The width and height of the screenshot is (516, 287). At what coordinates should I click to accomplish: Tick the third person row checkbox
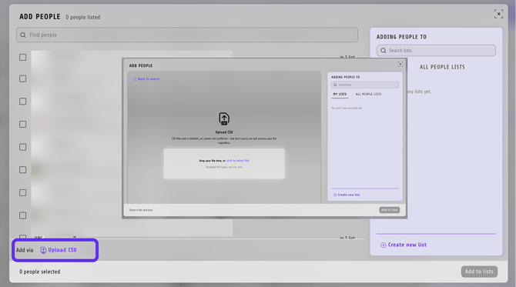point(22,102)
